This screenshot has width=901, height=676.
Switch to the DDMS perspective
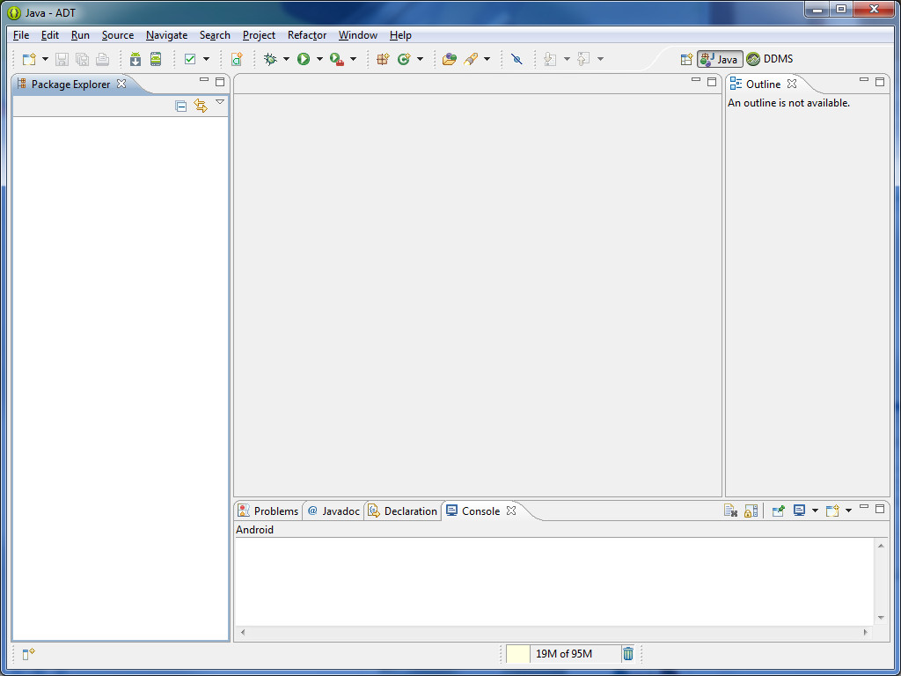click(770, 59)
